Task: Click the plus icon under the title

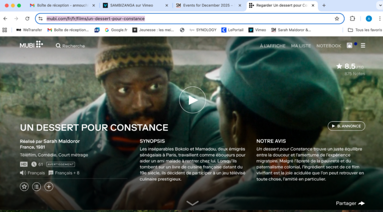Action: [x=49, y=187]
